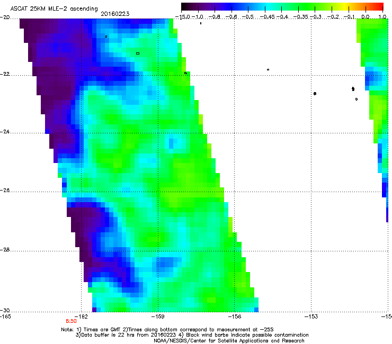Click the '1.0' color scale label
The width and height of the screenshot is (392, 344).
[x=382, y=17]
